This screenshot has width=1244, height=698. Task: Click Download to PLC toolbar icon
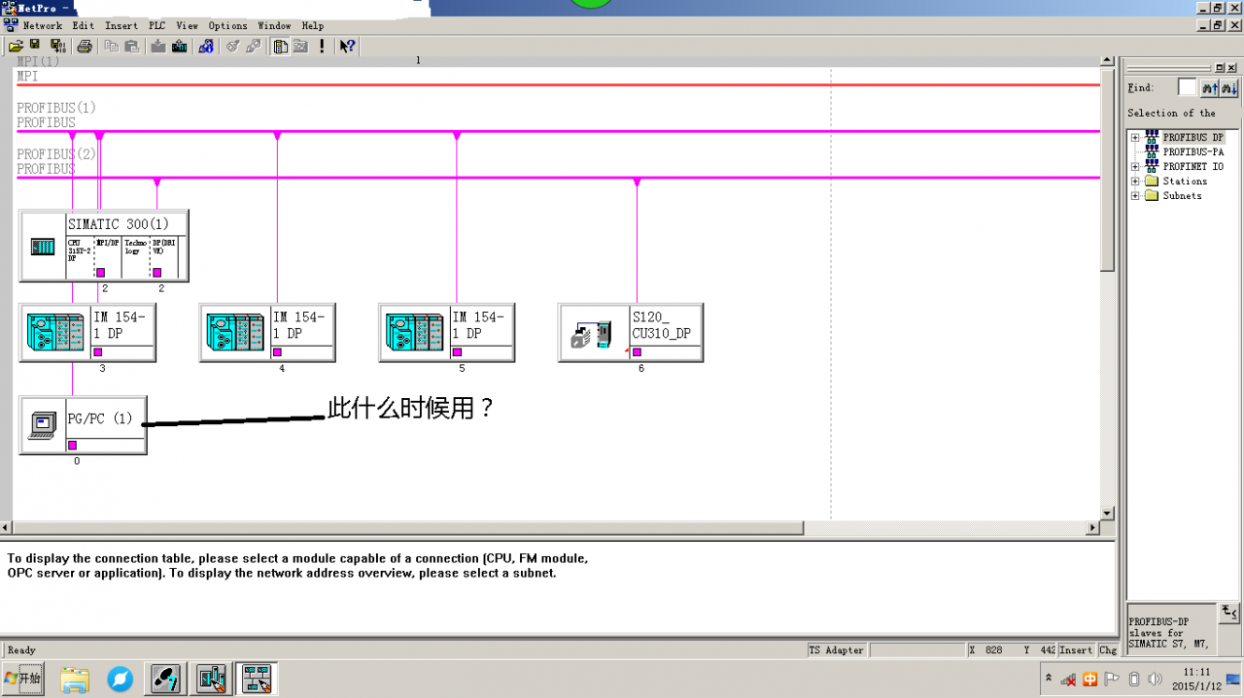tap(158, 46)
